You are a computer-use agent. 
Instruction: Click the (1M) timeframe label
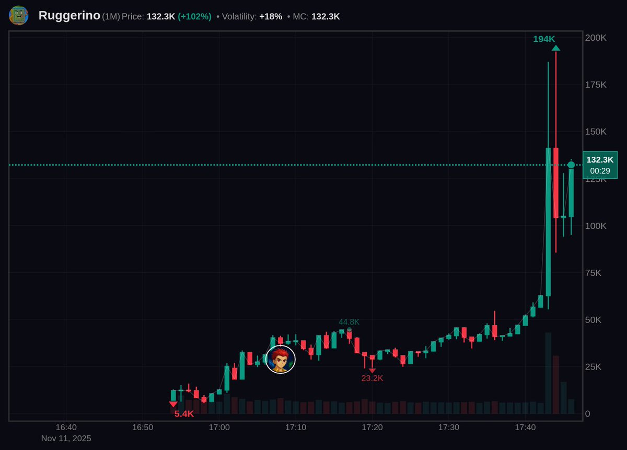coord(111,17)
